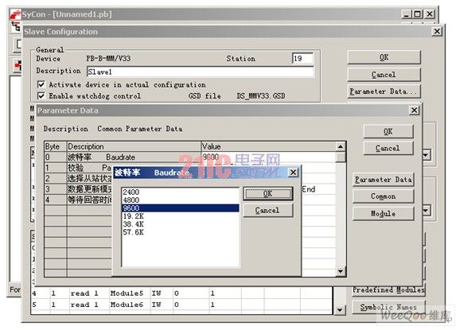
Task: Open the Module button
Action: [x=383, y=214]
